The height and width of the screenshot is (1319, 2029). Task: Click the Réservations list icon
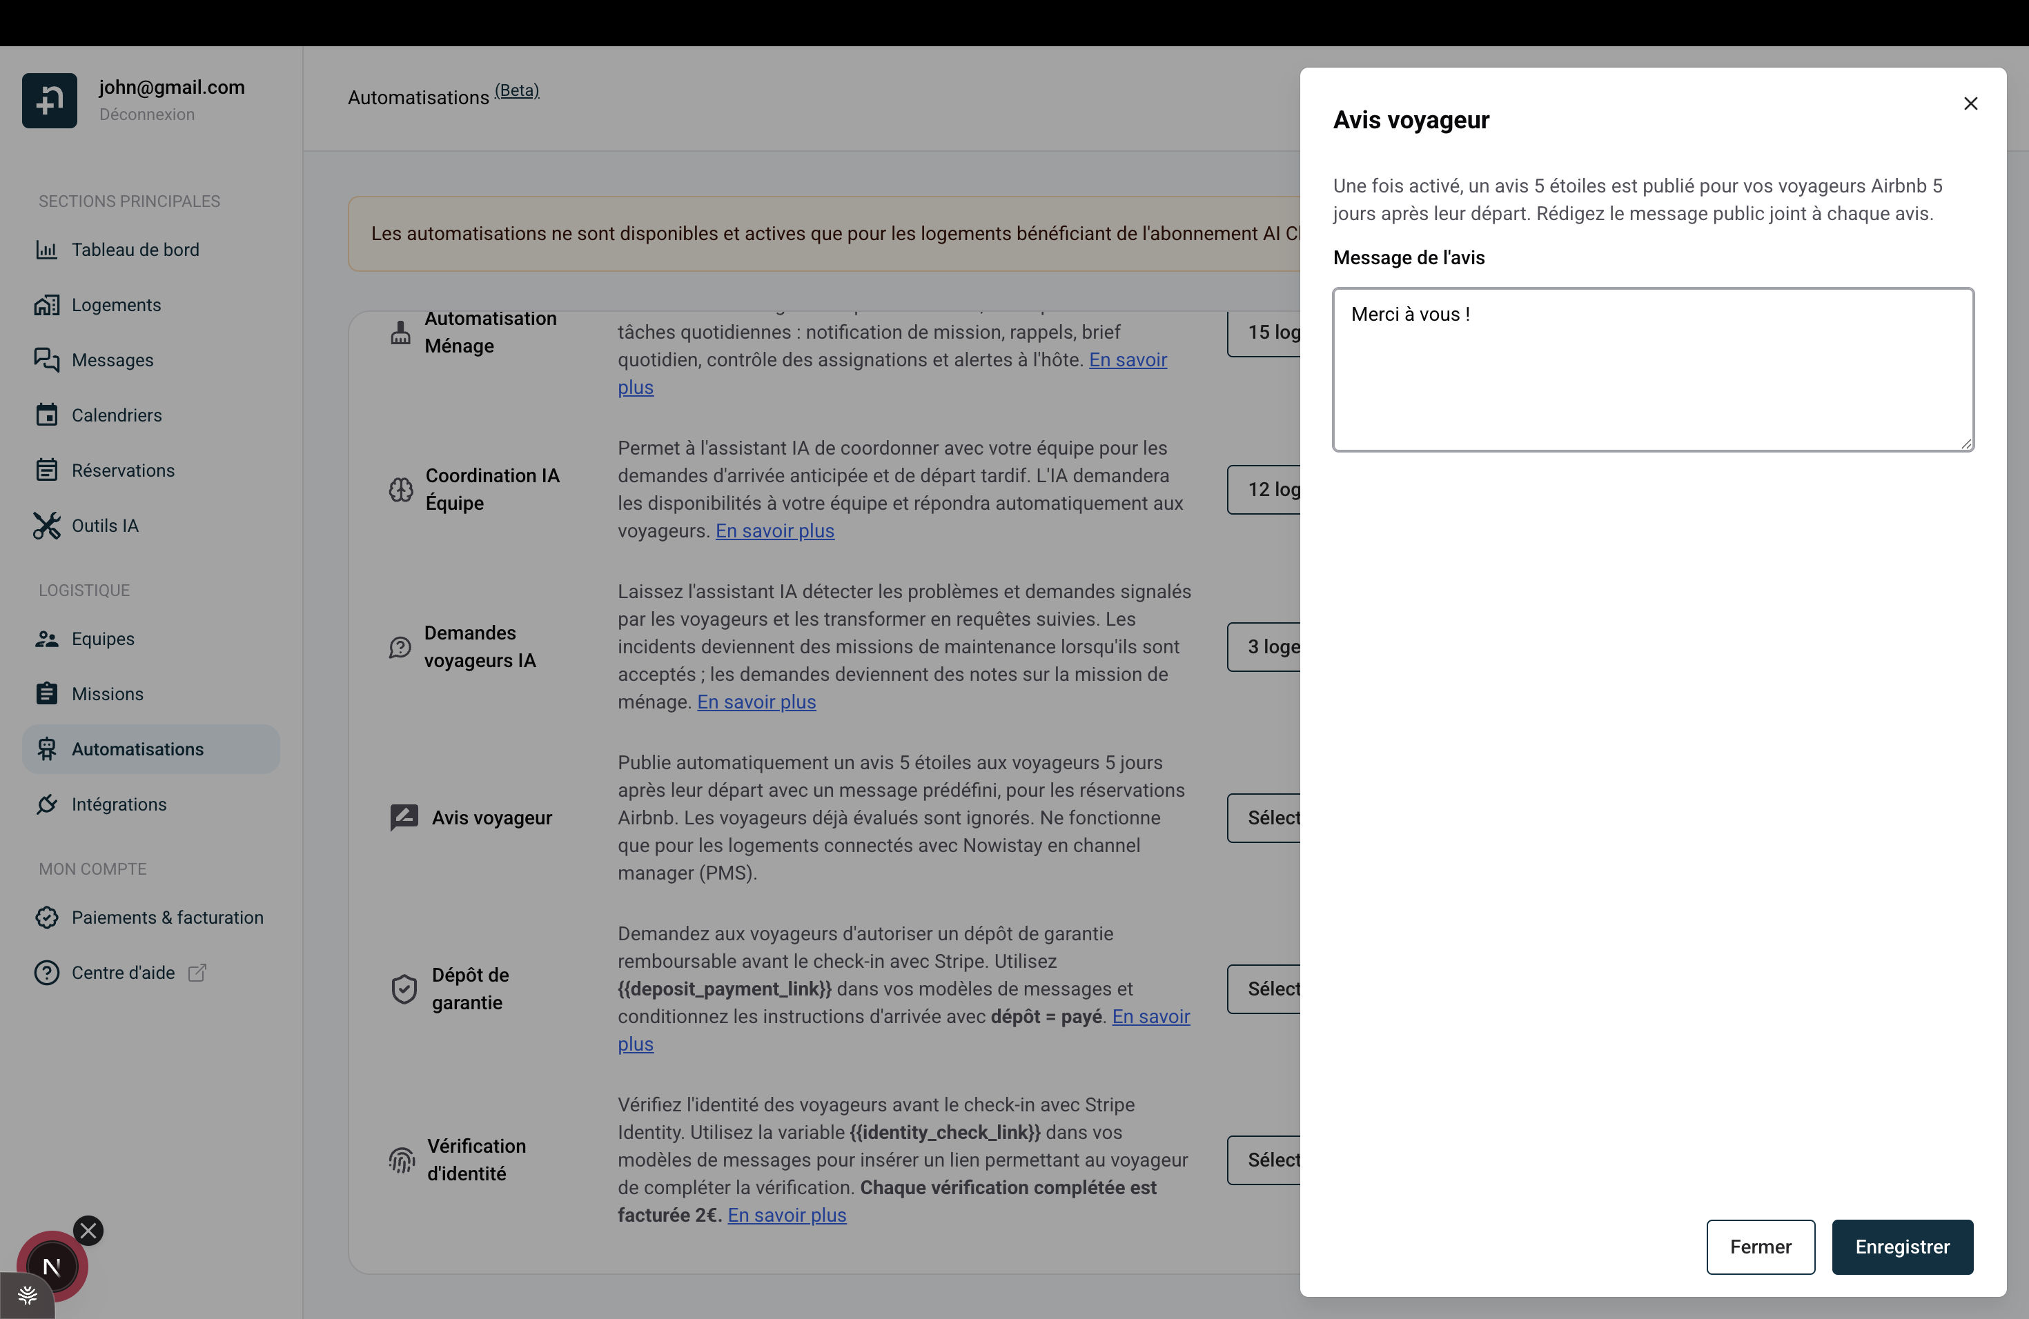[47, 470]
